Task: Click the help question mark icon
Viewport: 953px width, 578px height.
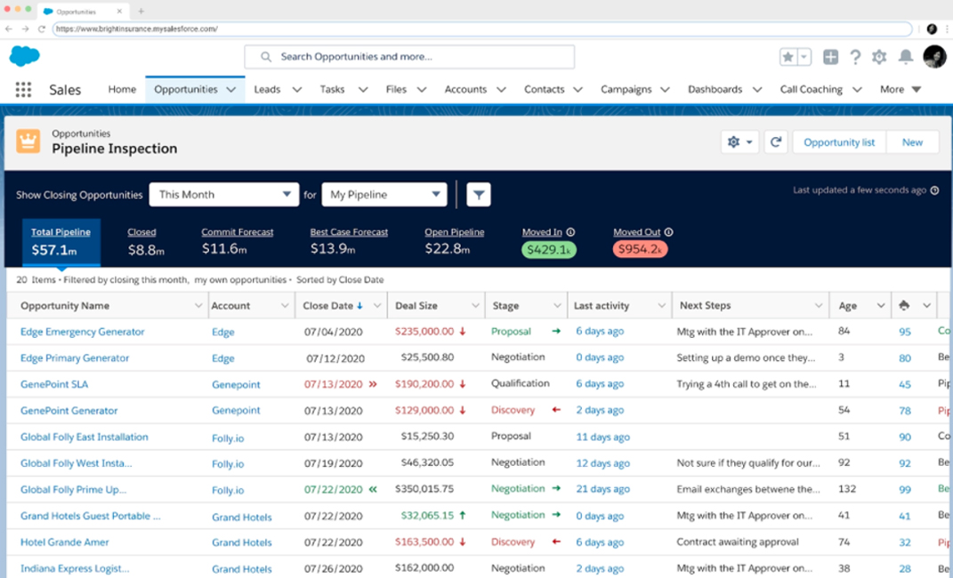Action: [855, 57]
